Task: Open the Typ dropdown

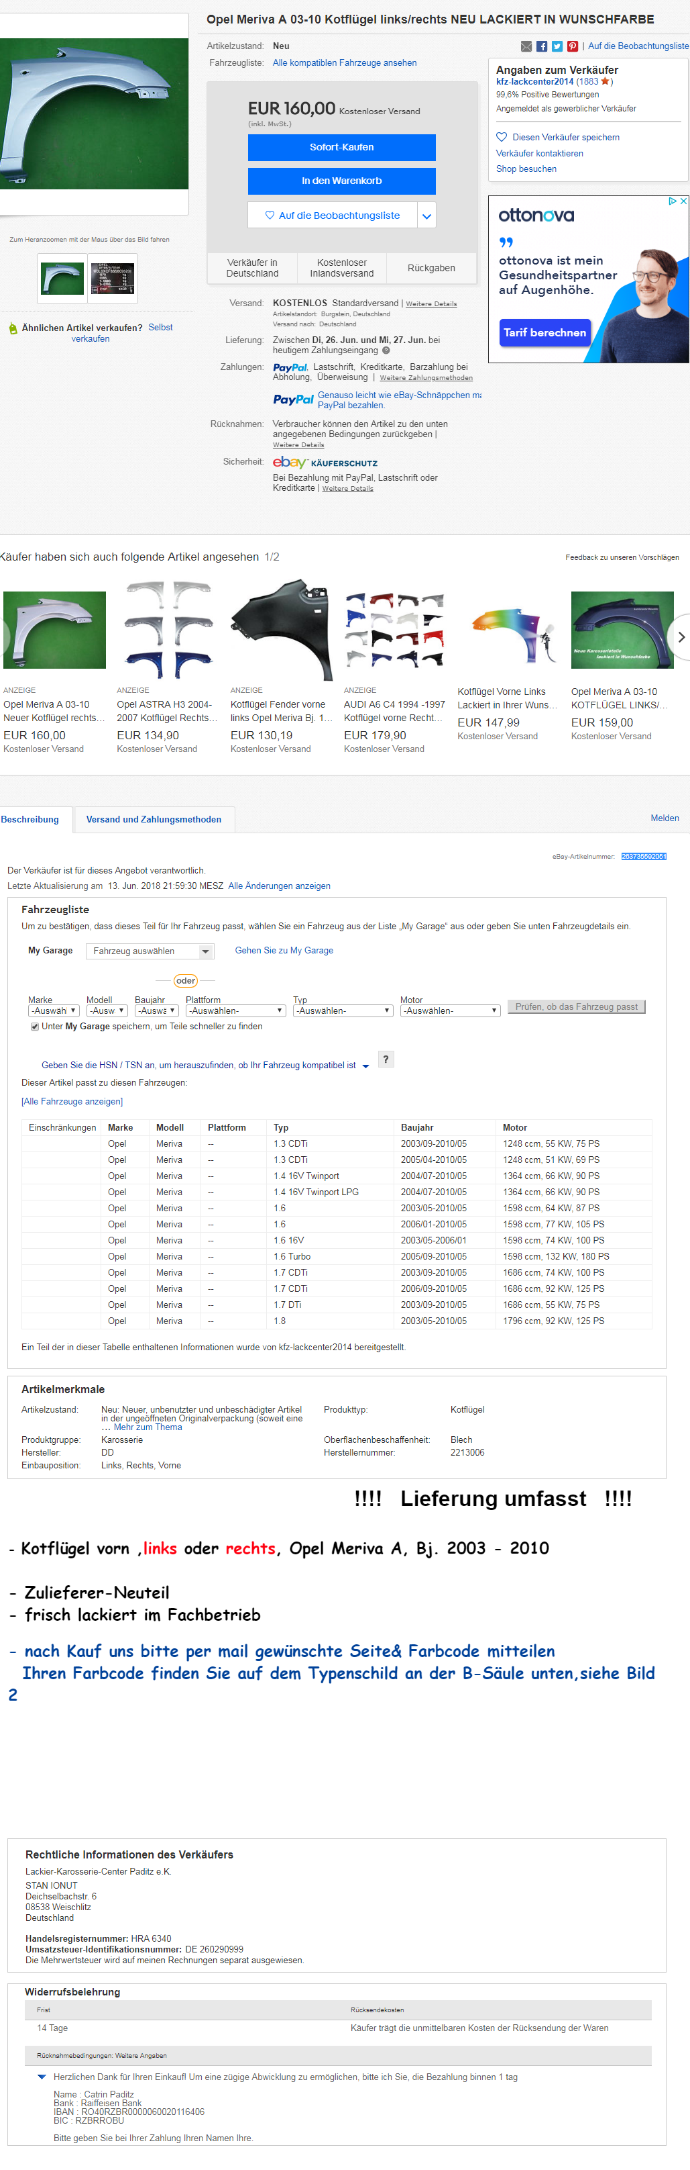Action: click(343, 1011)
